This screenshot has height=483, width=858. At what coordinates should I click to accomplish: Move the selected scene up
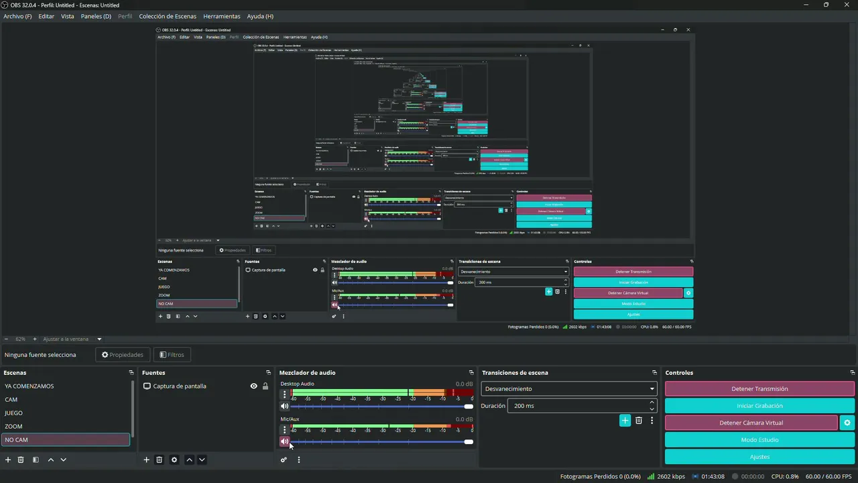(x=51, y=460)
